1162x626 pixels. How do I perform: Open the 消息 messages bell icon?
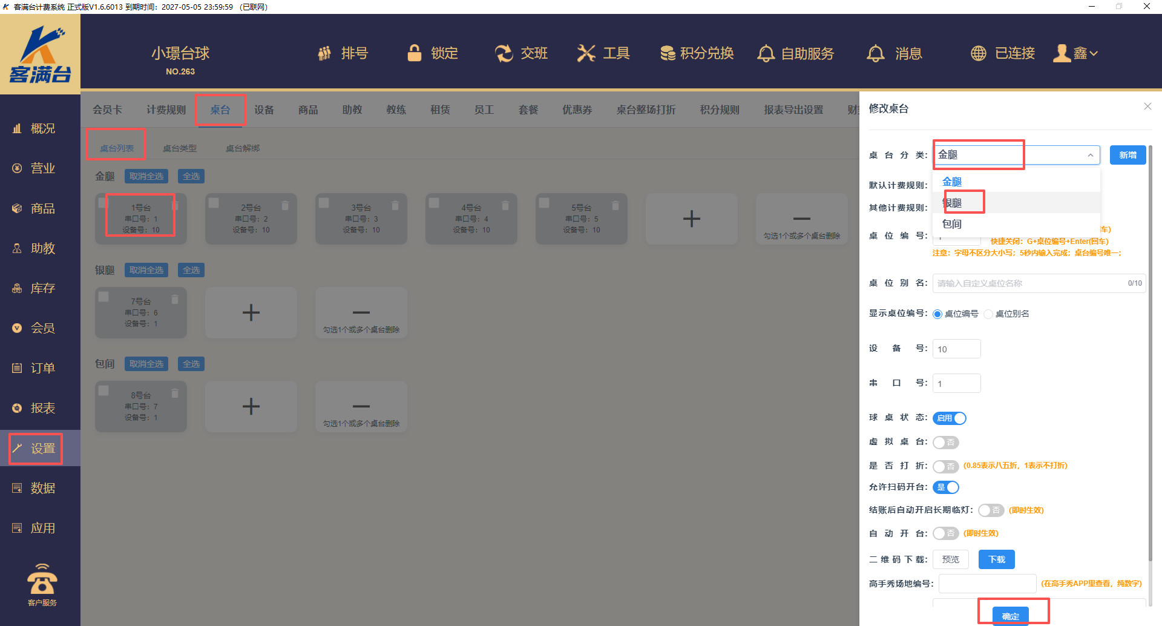tap(875, 53)
